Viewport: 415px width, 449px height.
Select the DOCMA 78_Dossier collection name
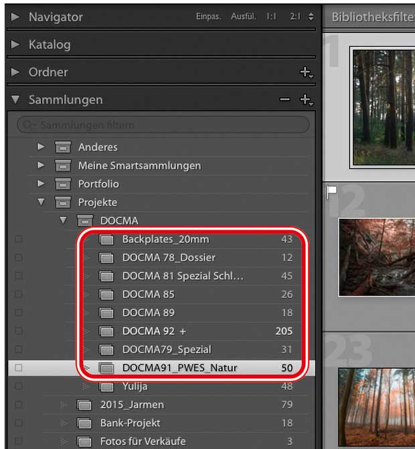[169, 258]
